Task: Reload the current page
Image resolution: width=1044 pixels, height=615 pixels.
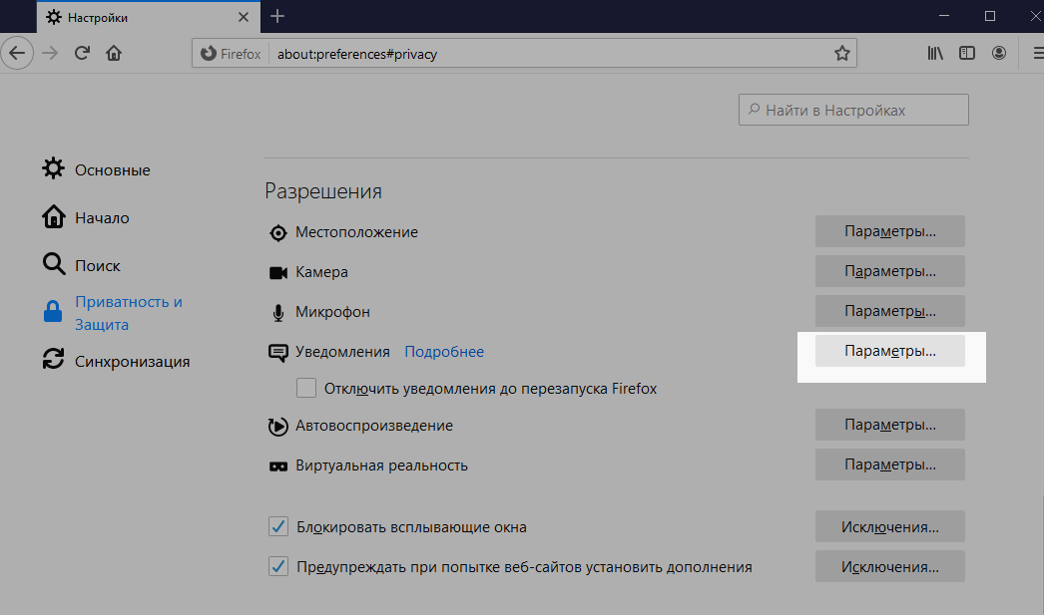Action: 82,53
